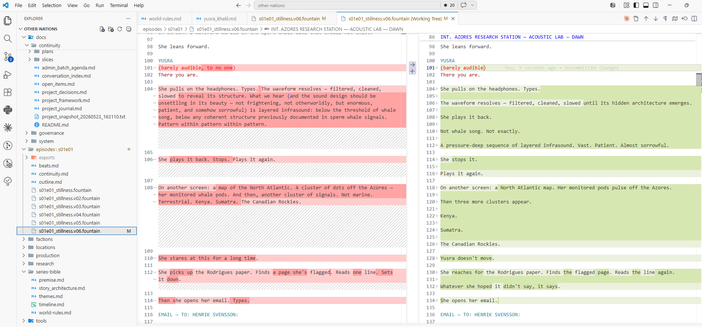Revert the line 101 change using gutter arrow
The height and width of the screenshot is (327, 702).
(413, 65)
